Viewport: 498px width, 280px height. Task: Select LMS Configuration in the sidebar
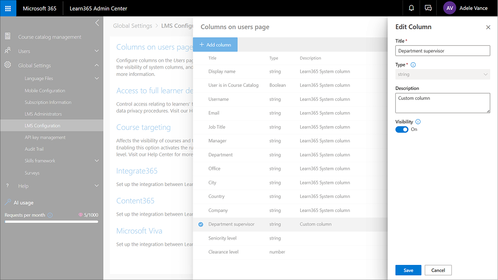click(52, 126)
